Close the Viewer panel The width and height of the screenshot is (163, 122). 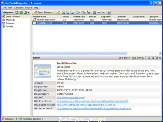(x=160, y=58)
